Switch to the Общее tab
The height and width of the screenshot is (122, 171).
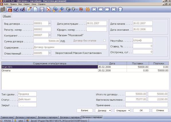7,16
